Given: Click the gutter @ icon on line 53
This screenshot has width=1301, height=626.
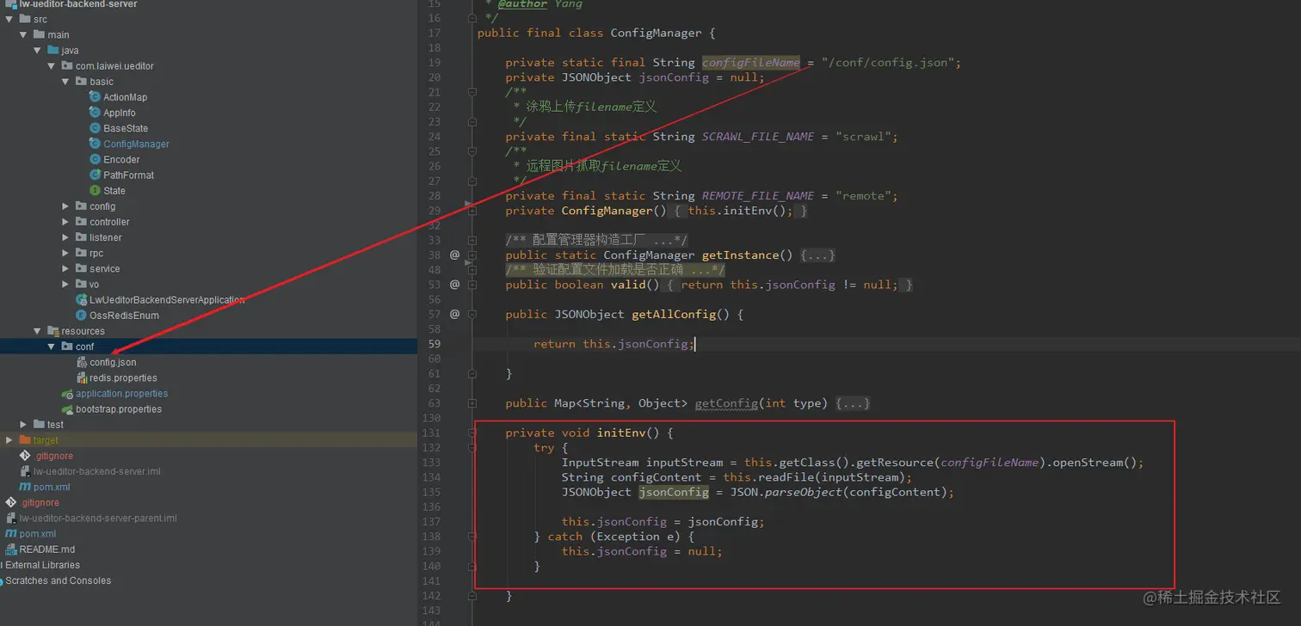Looking at the screenshot, I should coord(455,285).
